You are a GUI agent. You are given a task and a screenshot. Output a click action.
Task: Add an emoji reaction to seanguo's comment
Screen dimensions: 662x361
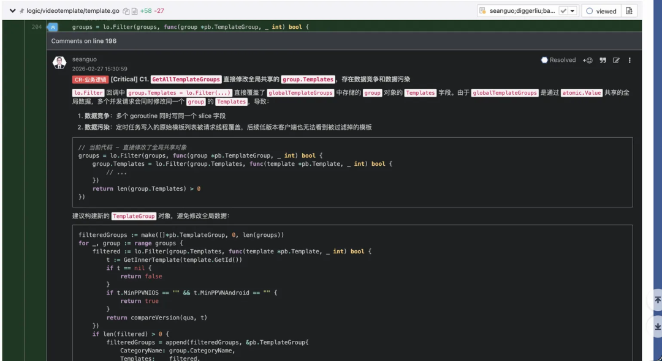point(587,60)
